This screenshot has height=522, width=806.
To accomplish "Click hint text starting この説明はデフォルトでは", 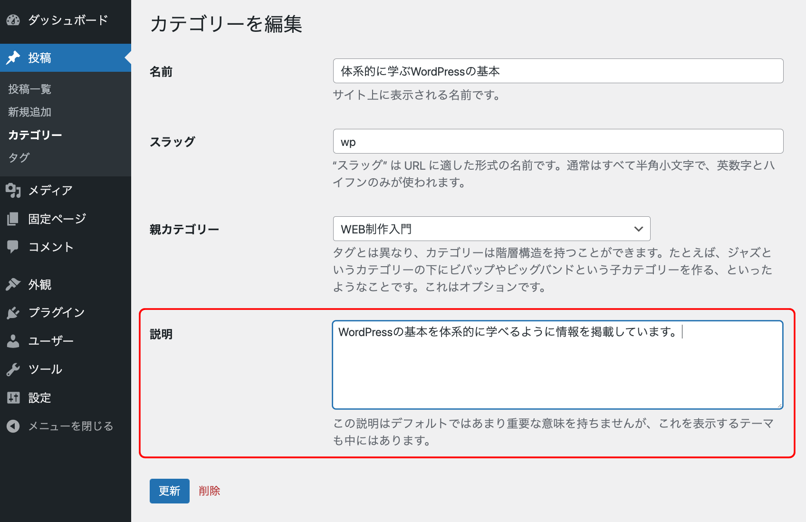I will tap(554, 432).
